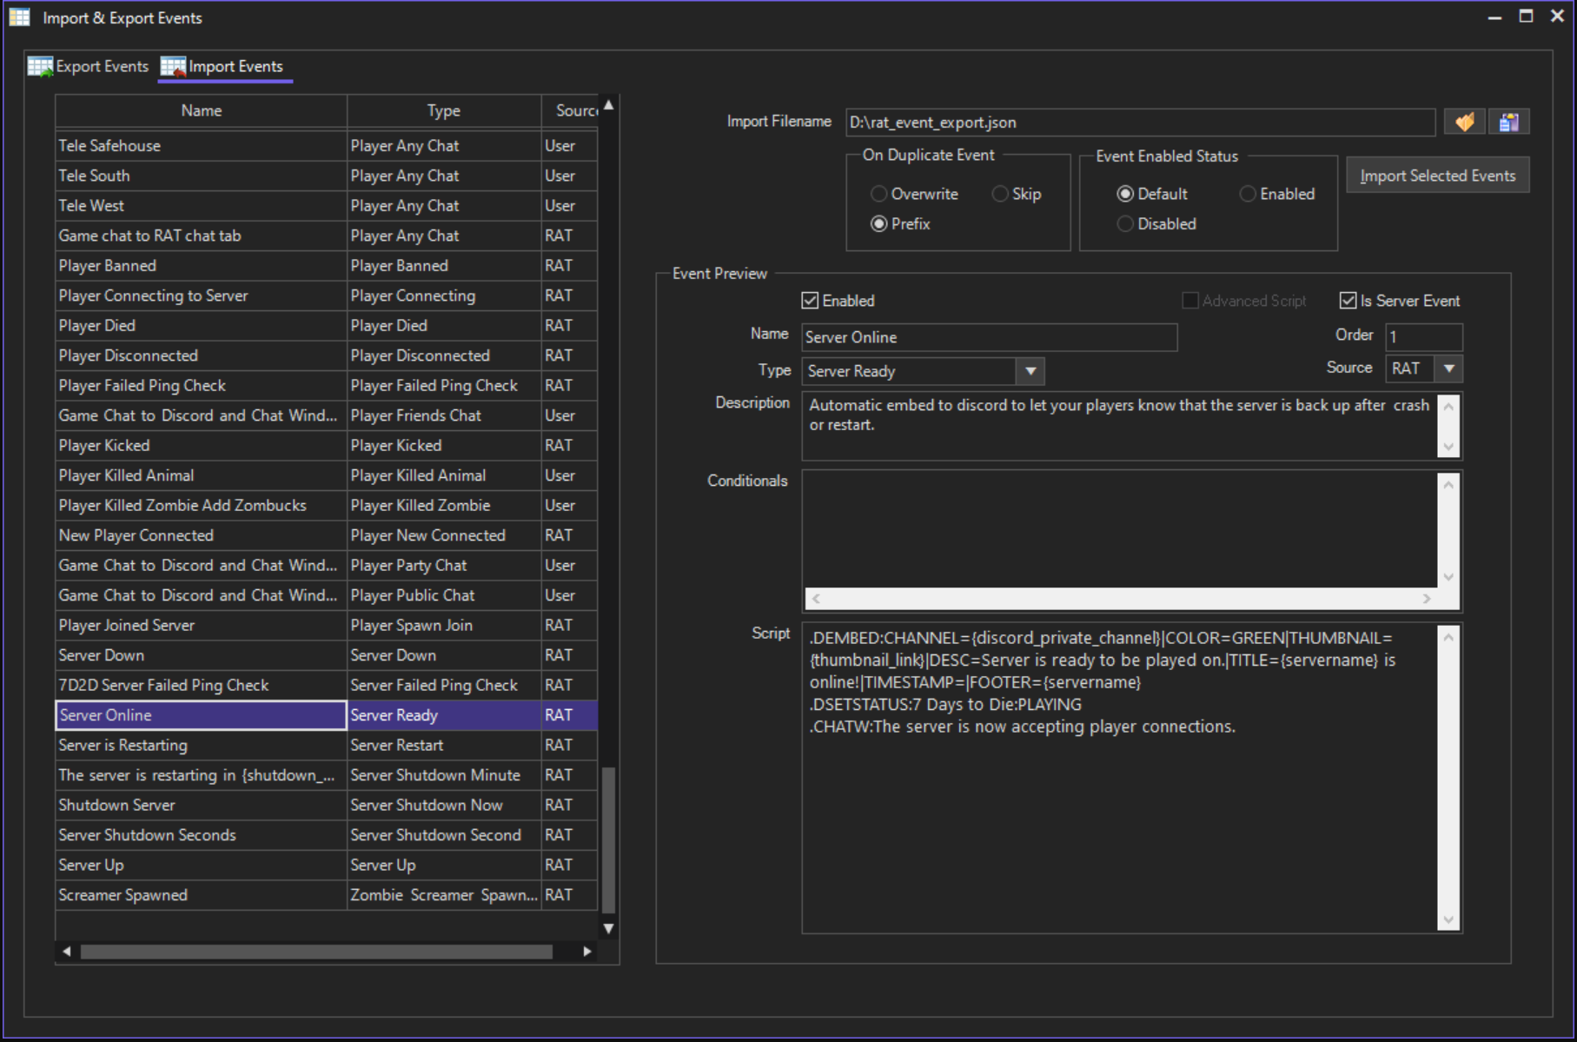Maximize the Import & Export Events window
The image size is (1577, 1042).
coord(1526,17)
